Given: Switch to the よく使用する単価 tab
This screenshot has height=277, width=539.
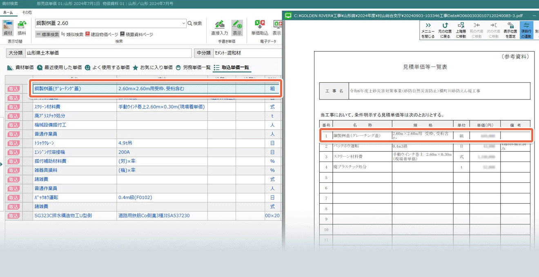Looking at the screenshot, I should tap(107, 68).
